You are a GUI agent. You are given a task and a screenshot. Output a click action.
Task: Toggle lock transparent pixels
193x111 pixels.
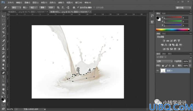point(163,66)
